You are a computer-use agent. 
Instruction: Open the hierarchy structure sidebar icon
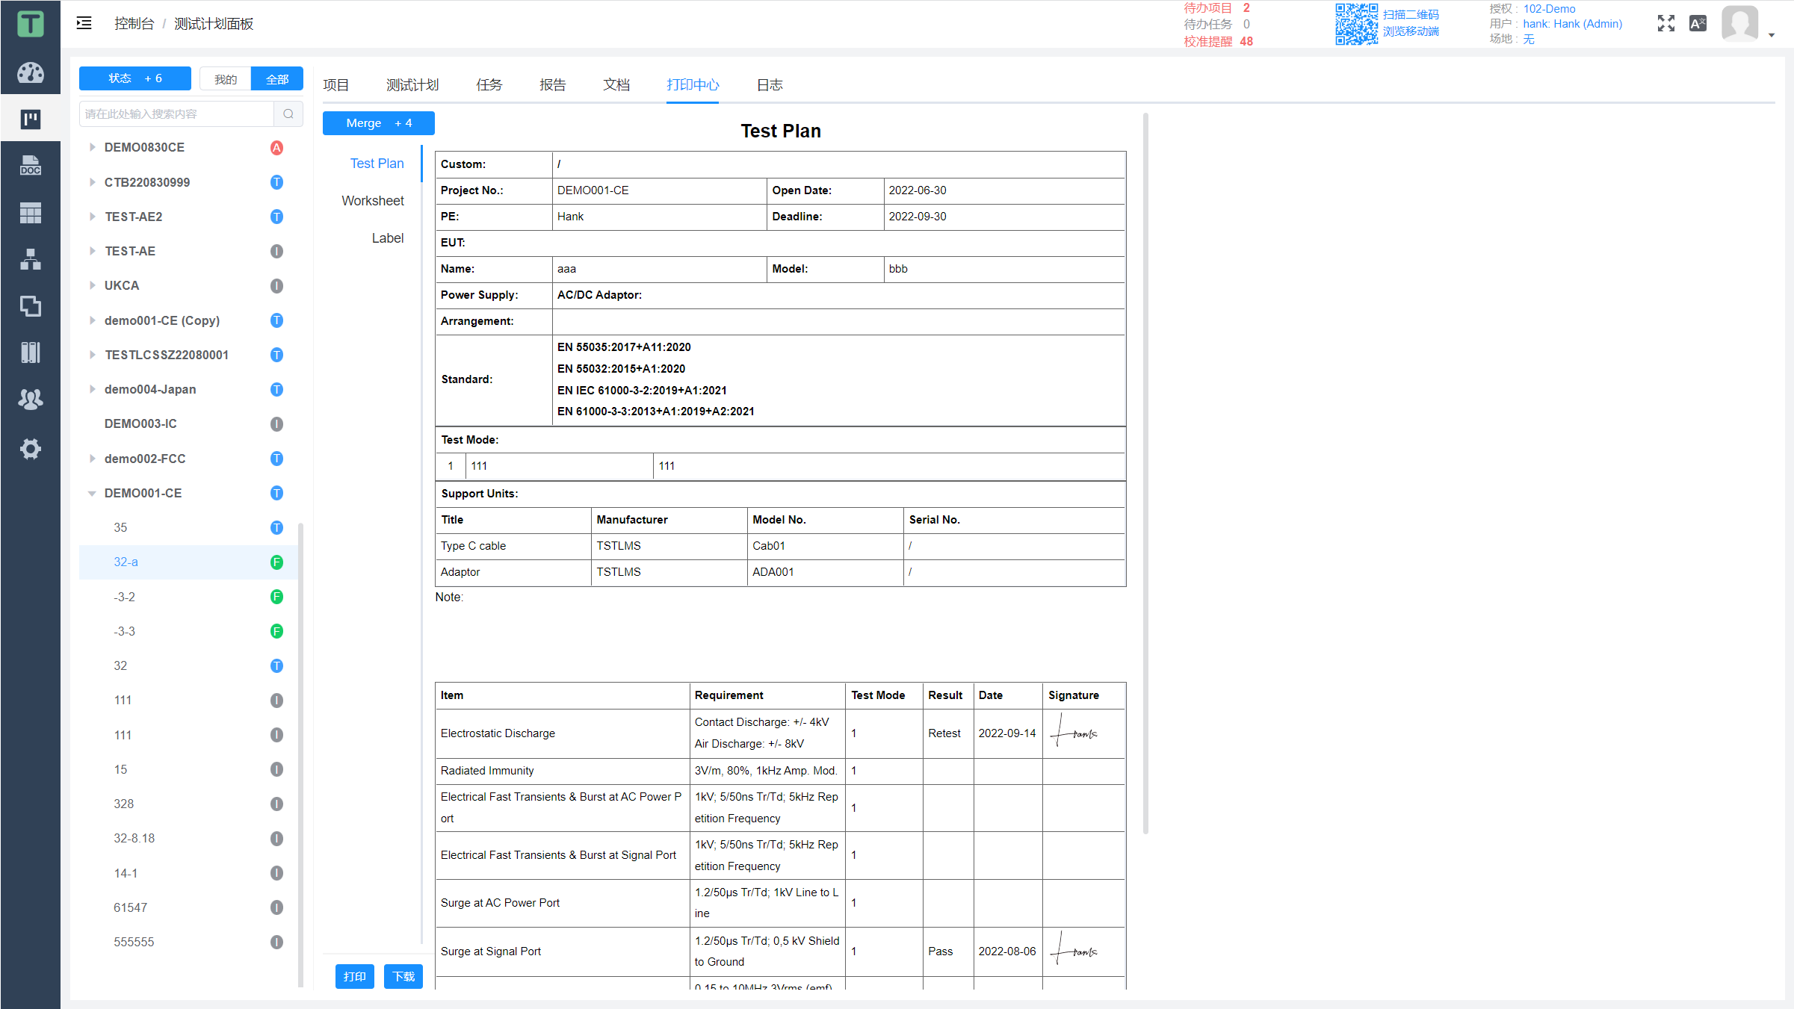[x=30, y=259]
